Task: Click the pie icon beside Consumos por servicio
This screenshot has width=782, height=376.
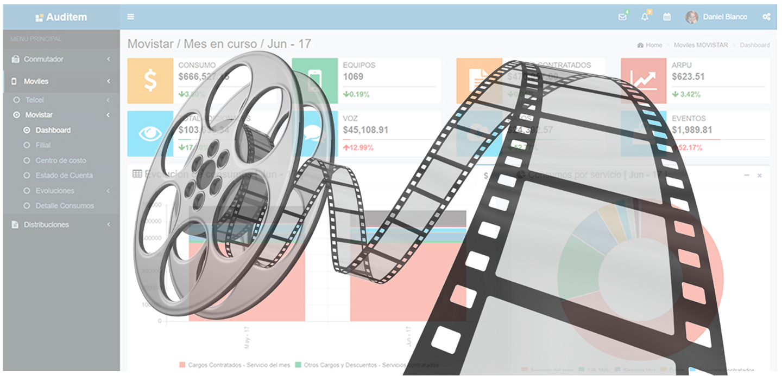Action: click(x=521, y=175)
